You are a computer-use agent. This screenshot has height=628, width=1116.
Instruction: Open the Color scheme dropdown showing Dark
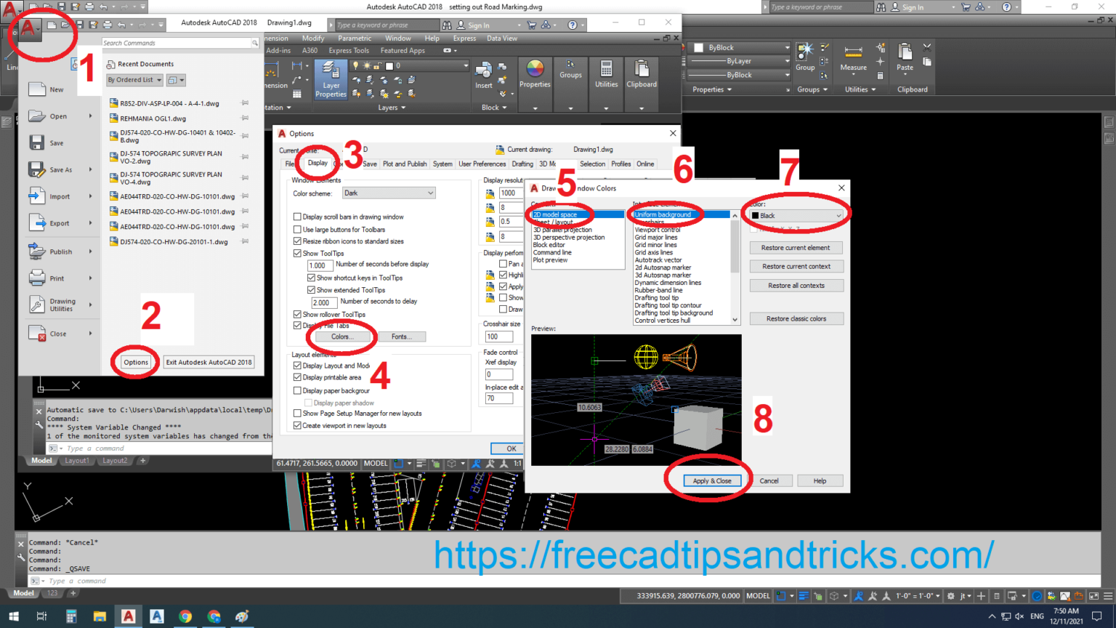(x=388, y=192)
